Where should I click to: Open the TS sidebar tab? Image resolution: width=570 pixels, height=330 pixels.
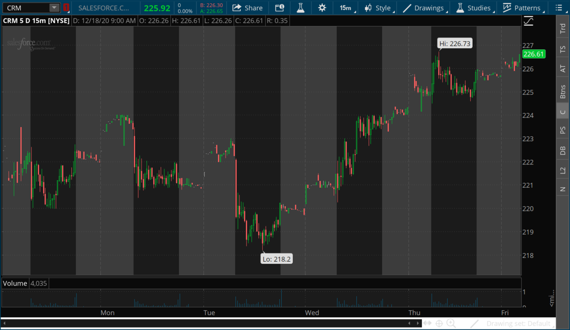point(563,49)
